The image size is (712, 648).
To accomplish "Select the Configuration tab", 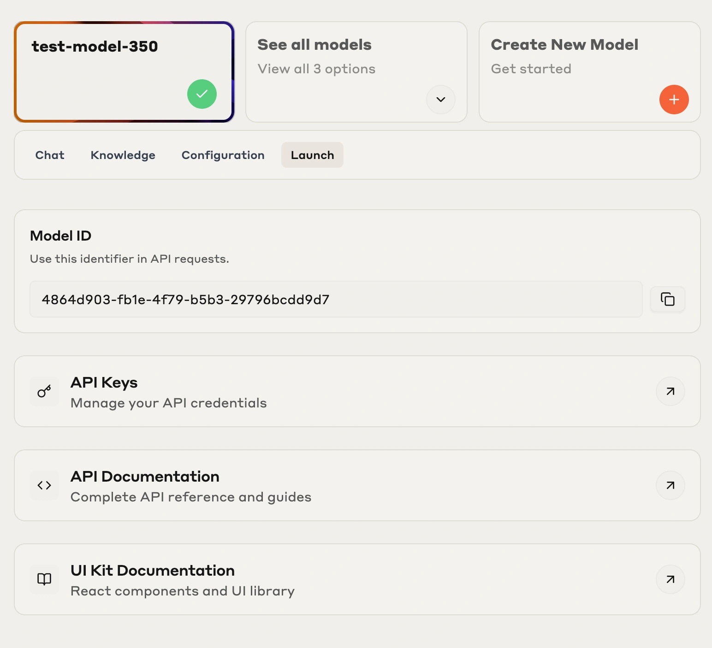I will (223, 155).
